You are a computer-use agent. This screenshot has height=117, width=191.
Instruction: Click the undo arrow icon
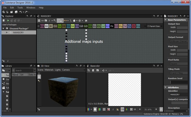[21, 12]
